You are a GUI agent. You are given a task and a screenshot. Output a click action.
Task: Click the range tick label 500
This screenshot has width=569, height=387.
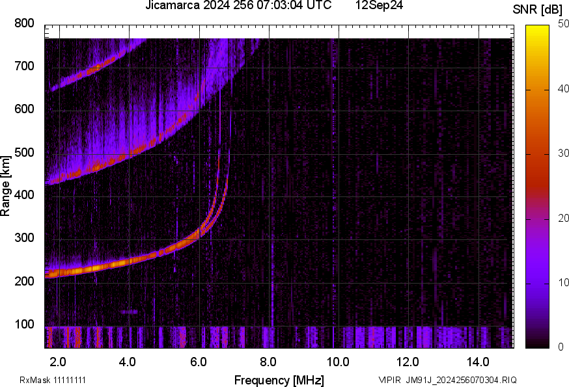click(x=24, y=152)
